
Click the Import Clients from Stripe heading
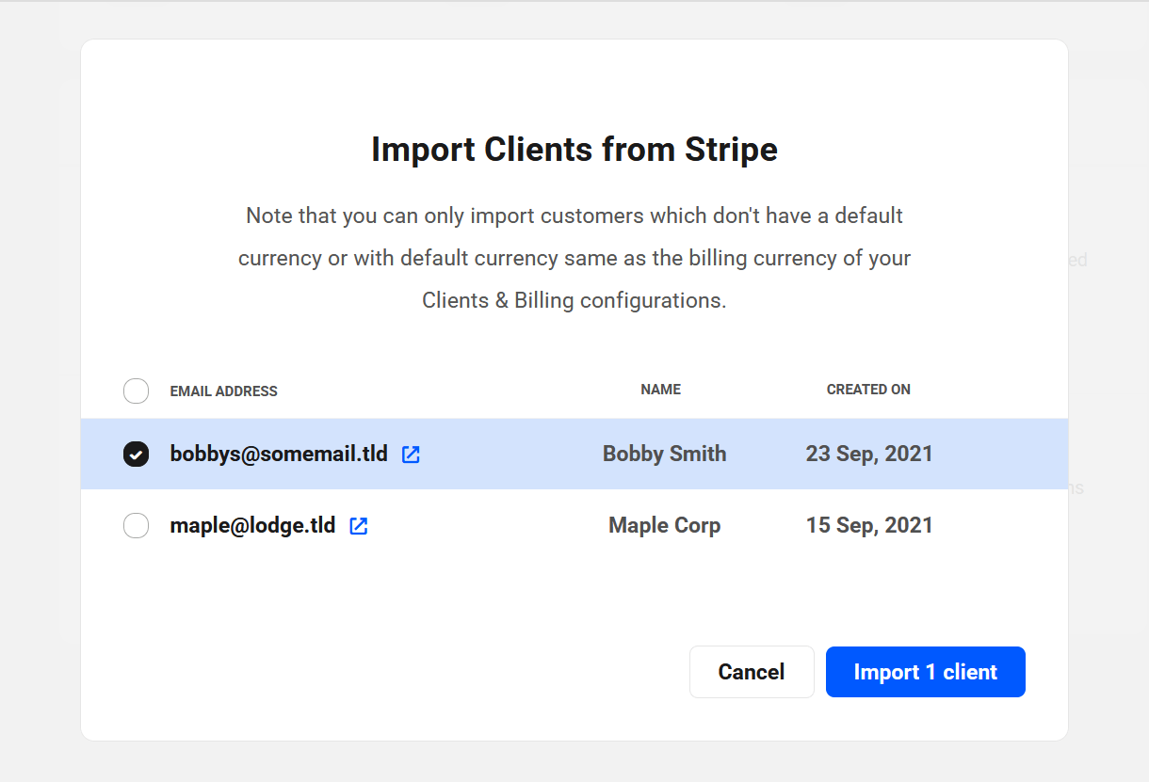[574, 150]
